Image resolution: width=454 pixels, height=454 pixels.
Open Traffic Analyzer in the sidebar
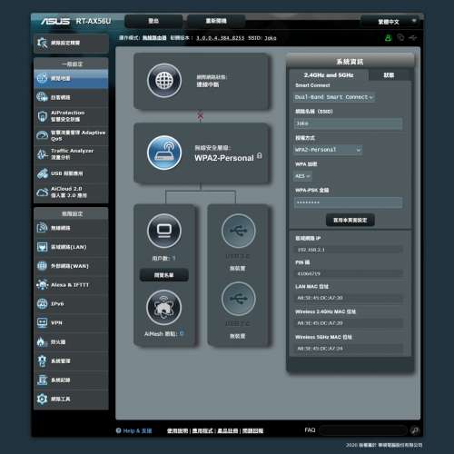[x=71, y=154]
